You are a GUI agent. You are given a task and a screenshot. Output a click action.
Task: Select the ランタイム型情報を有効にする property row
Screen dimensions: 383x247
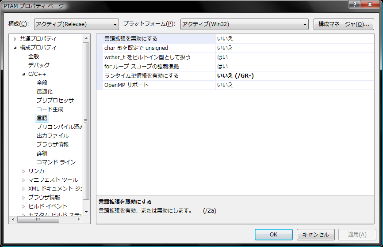[142, 76]
